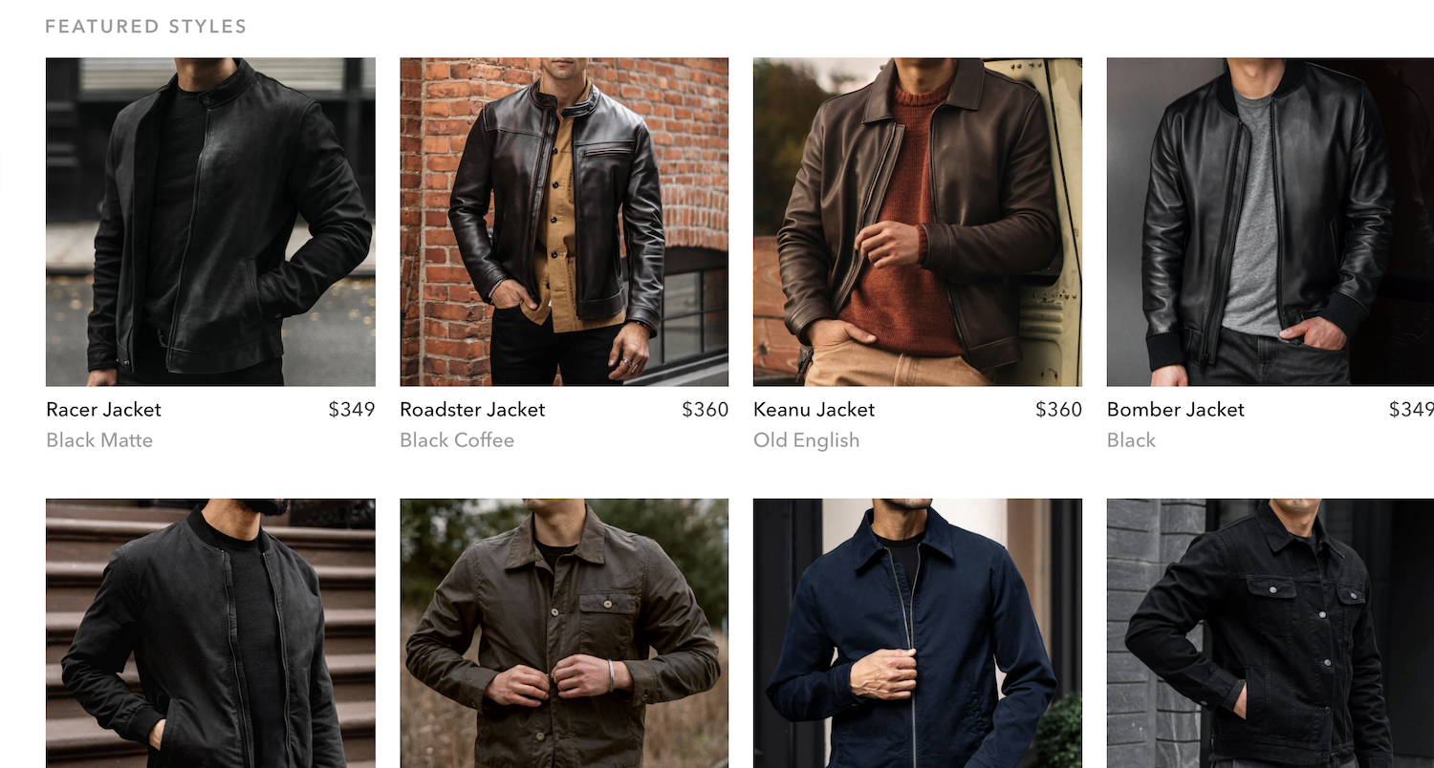
Task: Click the Bomber Jacket title link
Action: pos(1175,410)
